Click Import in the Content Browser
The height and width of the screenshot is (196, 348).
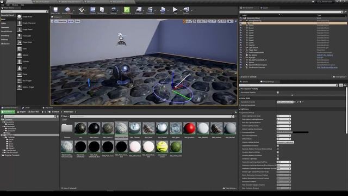click(x=21, y=112)
